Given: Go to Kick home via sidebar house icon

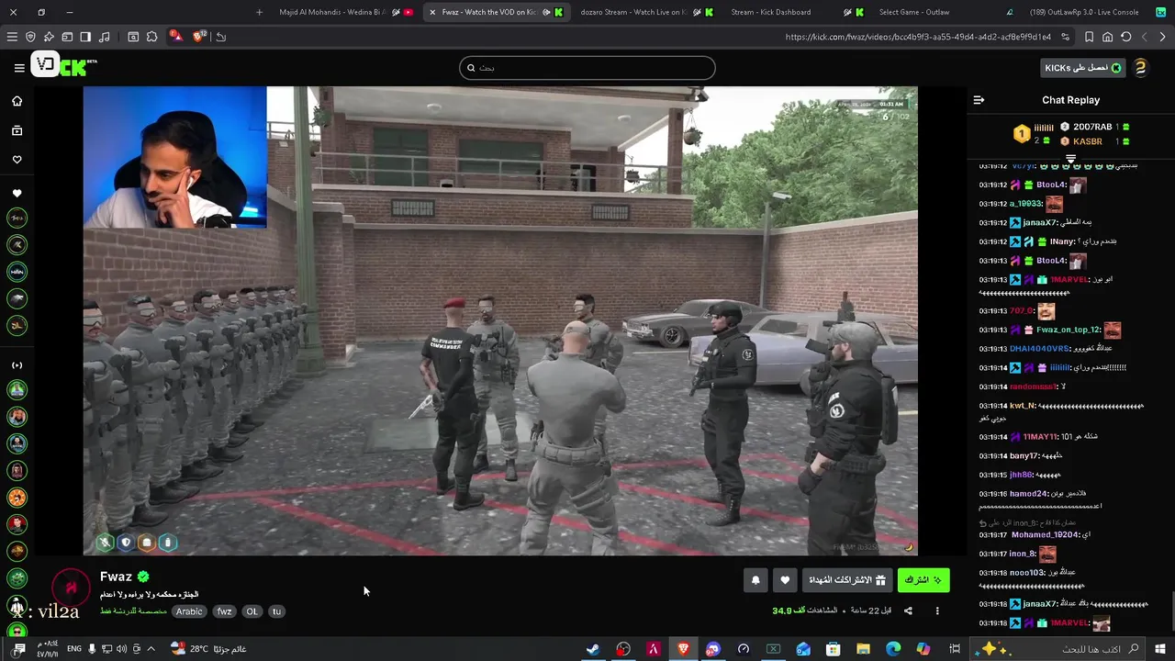Looking at the screenshot, I should point(17,101).
